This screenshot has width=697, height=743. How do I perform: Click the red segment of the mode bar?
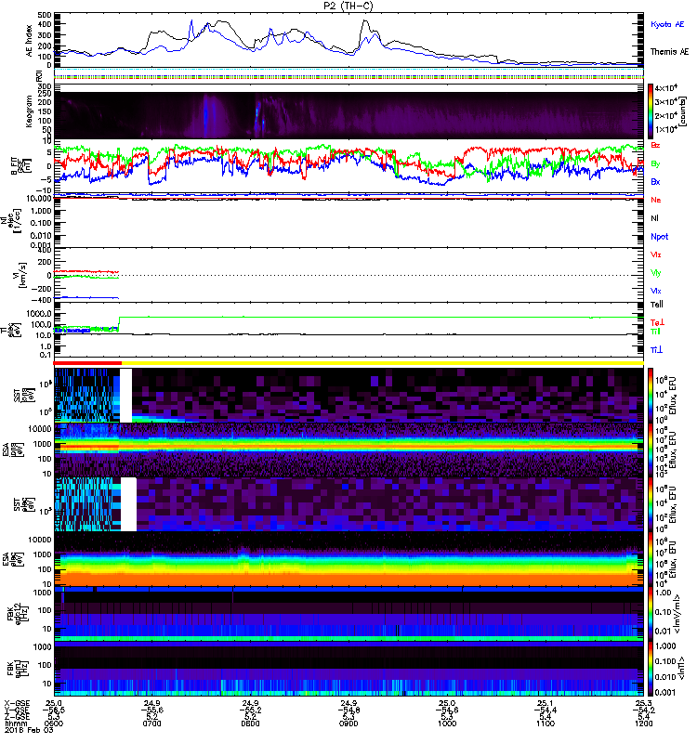click(87, 363)
